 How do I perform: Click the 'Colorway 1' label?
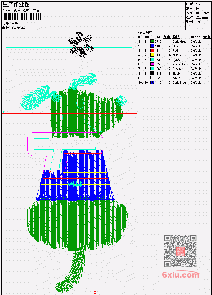click(x=20, y=28)
